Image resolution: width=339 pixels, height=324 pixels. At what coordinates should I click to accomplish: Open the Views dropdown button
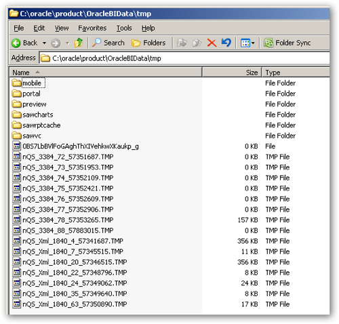click(x=247, y=43)
